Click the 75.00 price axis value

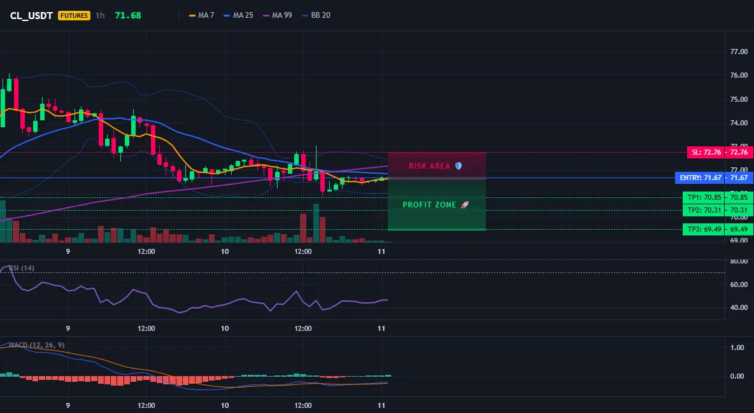(739, 99)
